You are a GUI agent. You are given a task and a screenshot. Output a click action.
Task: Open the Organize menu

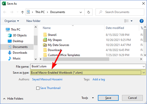pos(12,21)
